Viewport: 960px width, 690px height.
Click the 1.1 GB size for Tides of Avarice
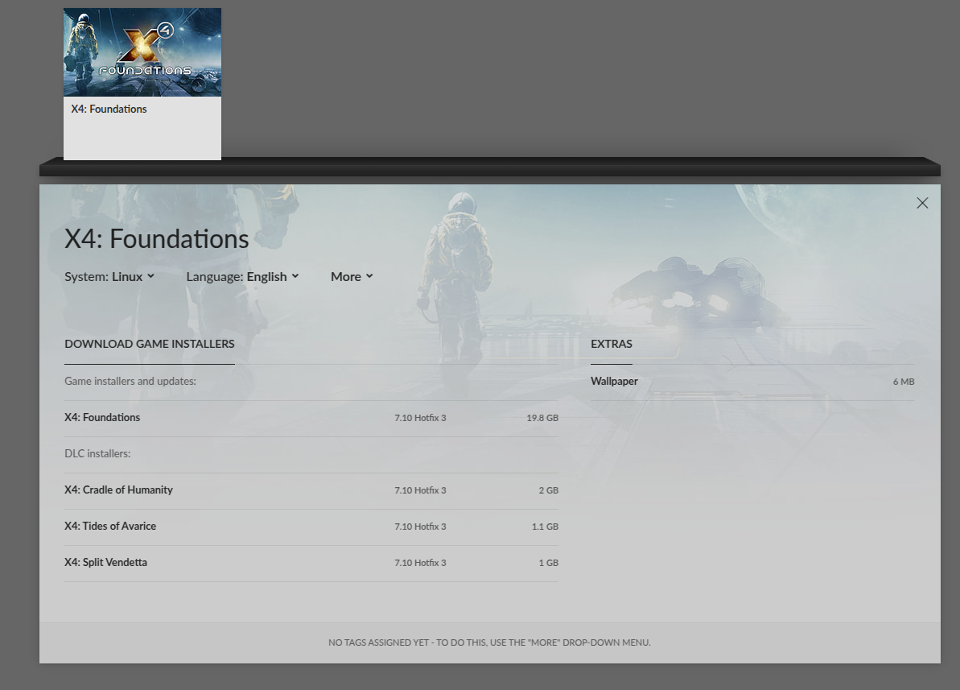545,527
